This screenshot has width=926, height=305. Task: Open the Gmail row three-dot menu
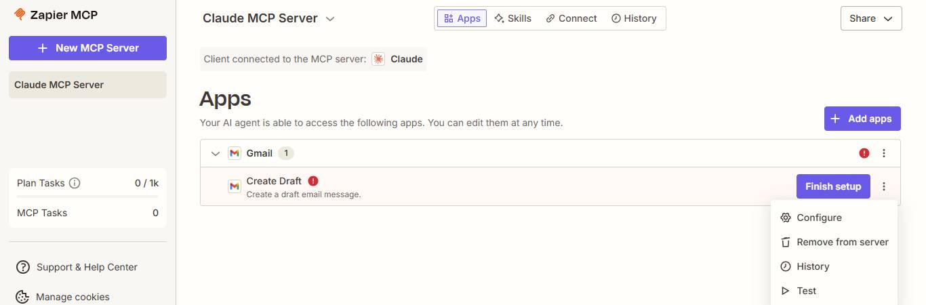coord(884,153)
